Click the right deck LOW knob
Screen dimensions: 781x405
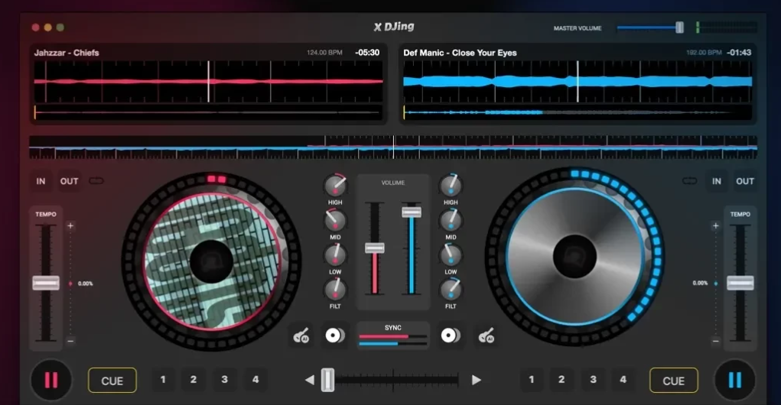[x=451, y=255]
